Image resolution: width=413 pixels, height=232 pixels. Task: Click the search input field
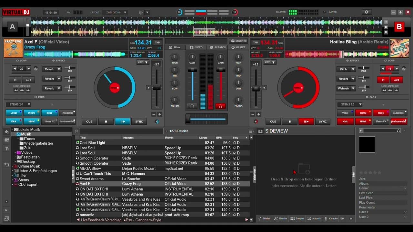[121, 131]
